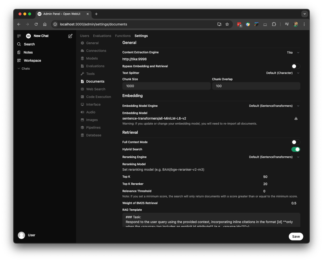Collapse the Chats section chevron
Image resolution: width=323 pixels, height=261 pixels.
coord(19,68)
